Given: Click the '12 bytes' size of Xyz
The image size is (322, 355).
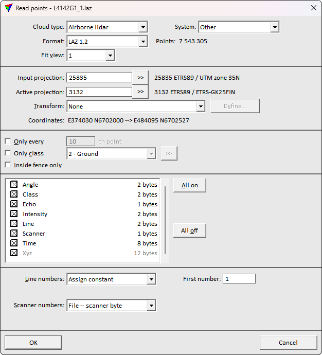Looking at the screenshot, I should click(x=146, y=253).
